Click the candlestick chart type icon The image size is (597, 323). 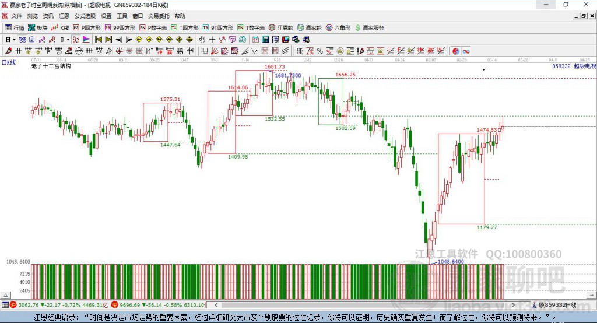click(62, 40)
